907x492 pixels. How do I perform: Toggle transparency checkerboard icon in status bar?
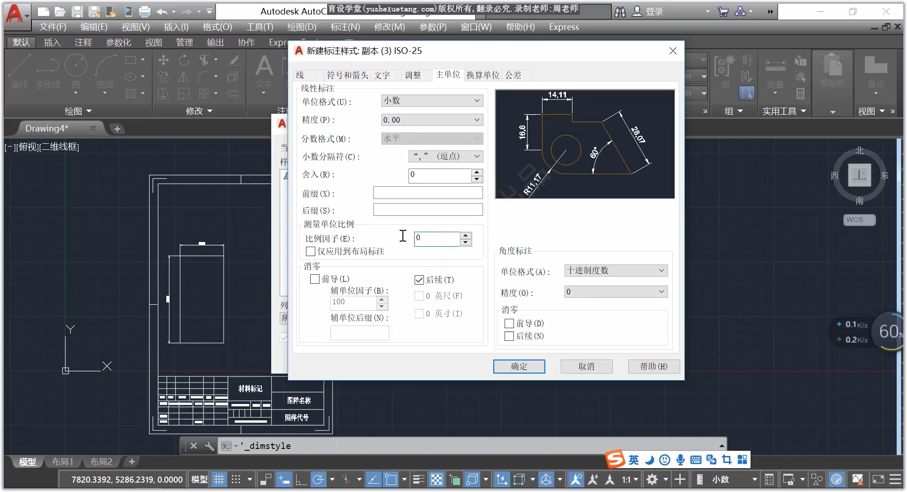click(x=437, y=479)
